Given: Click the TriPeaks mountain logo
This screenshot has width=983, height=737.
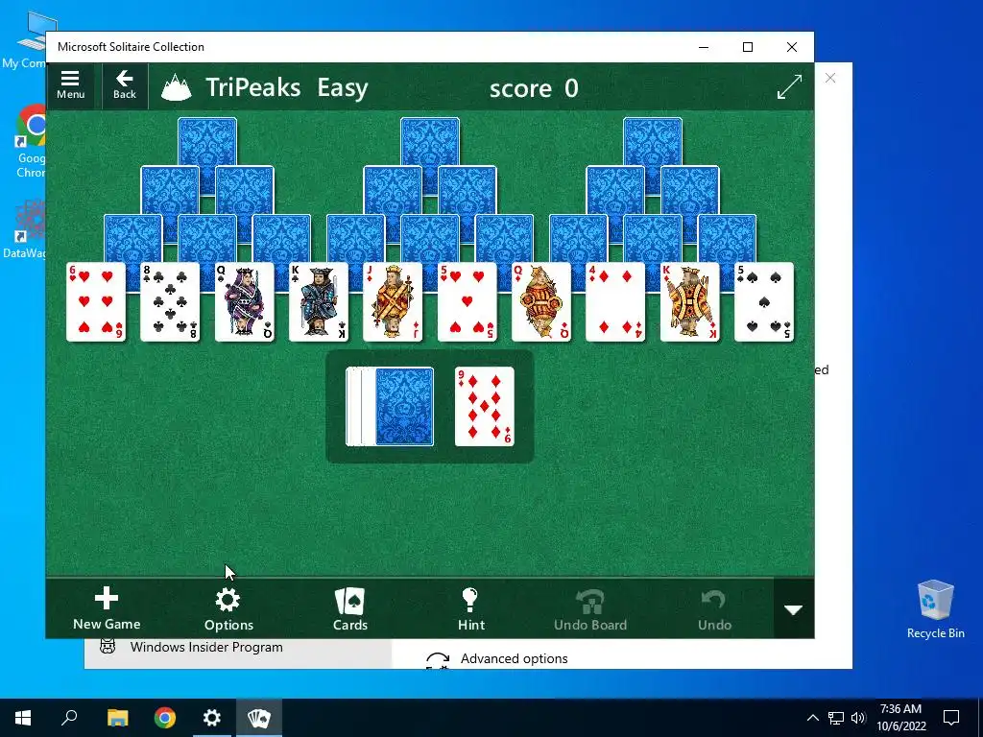Looking at the screenshot, I should point(177,87).
